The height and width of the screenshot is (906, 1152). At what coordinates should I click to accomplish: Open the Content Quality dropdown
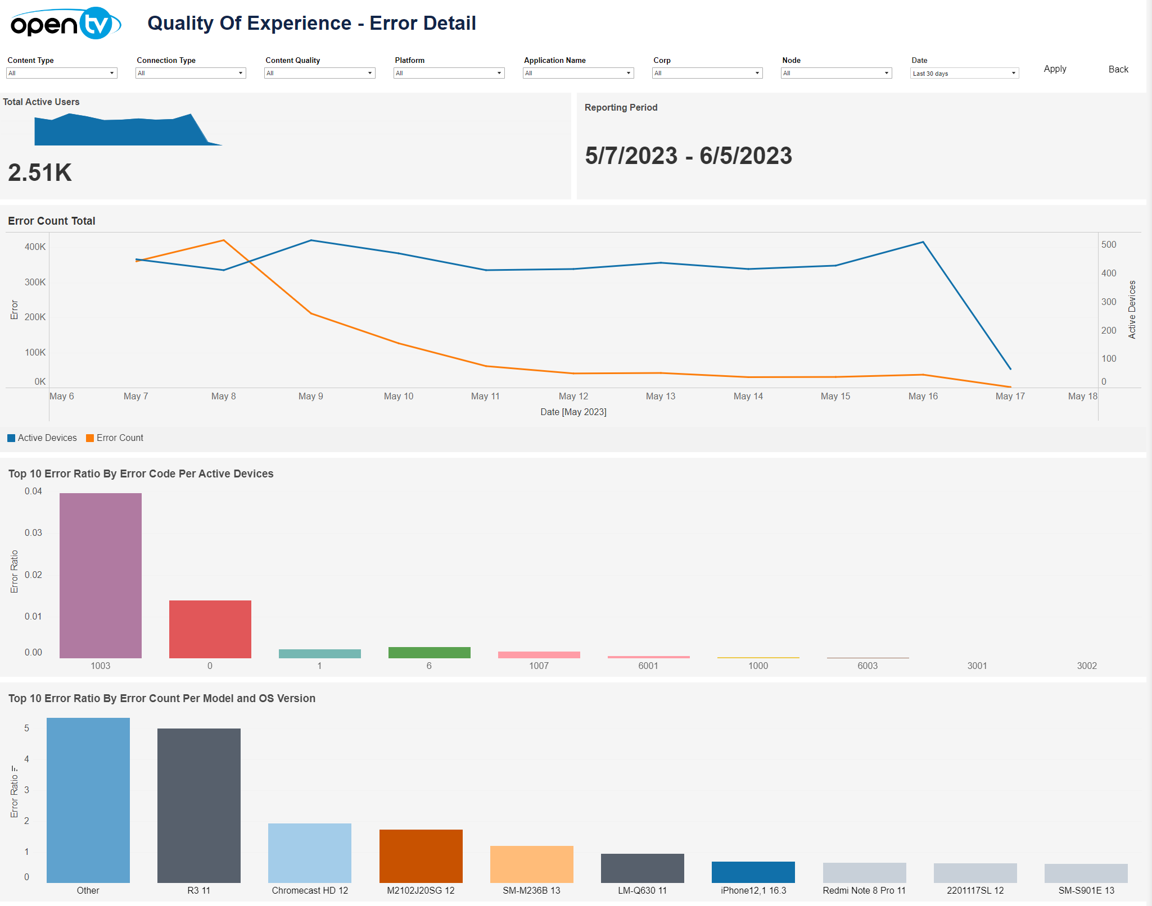pos(319,73)
